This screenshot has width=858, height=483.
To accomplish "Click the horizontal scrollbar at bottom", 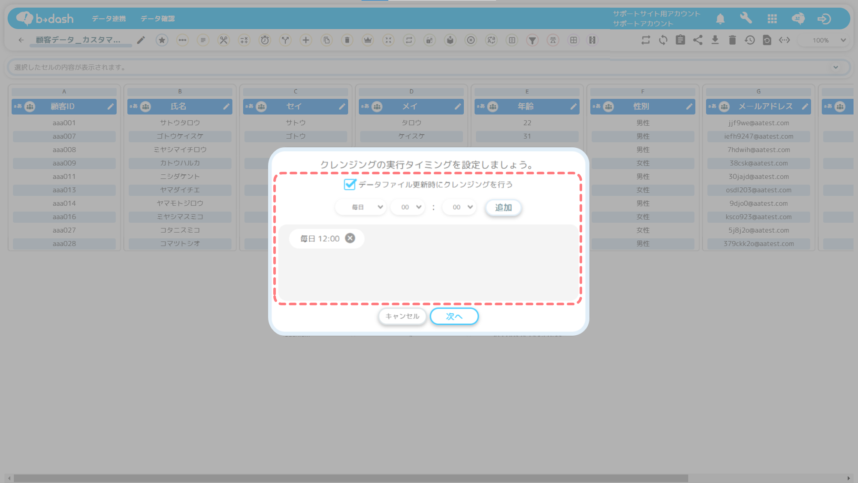I will click(350, 478).
